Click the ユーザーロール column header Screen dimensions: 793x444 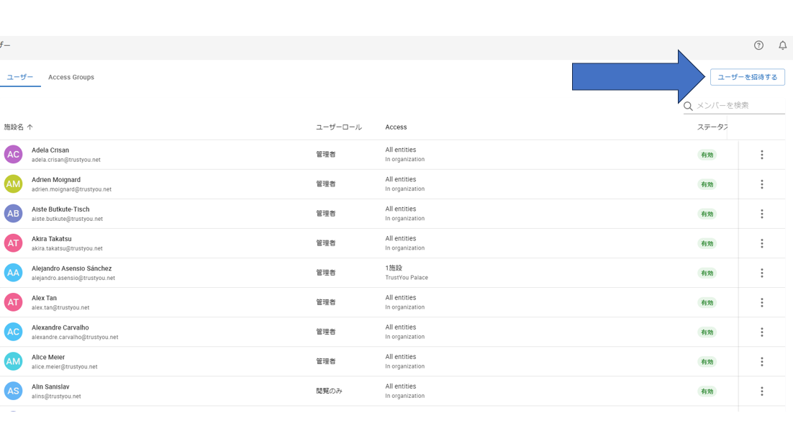[x=339, y=127]
